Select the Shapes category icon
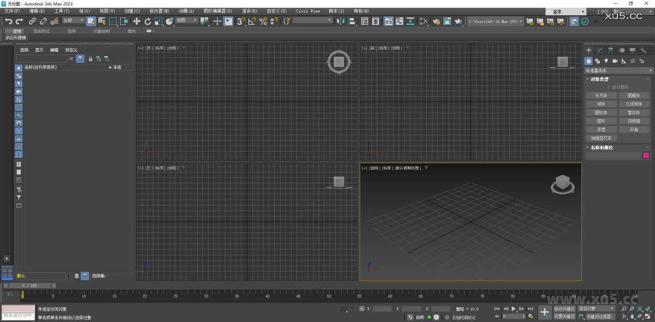The width and height of the screenshot is (655, 322). click(598, 61)
